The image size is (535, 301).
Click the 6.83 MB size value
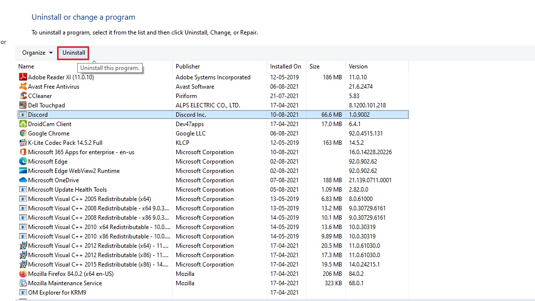click(332, 199)
